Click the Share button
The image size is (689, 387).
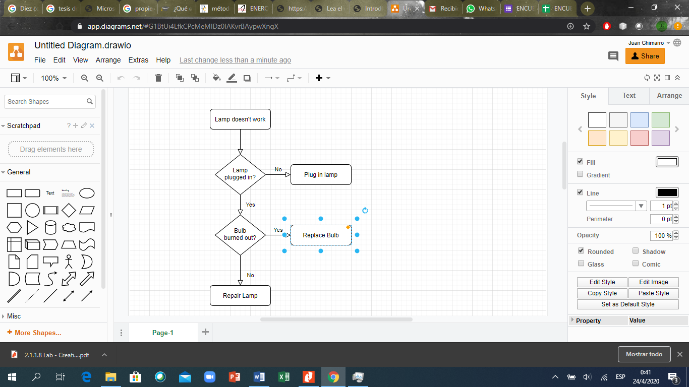645,56
